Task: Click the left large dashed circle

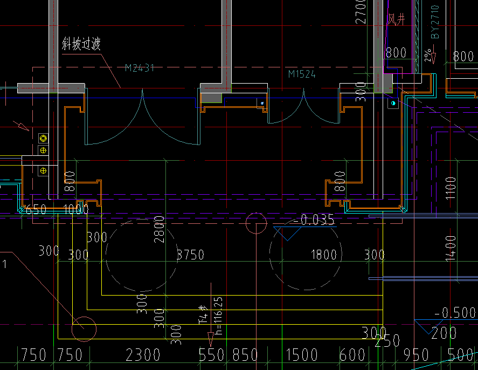Action: tap(141, 254)
